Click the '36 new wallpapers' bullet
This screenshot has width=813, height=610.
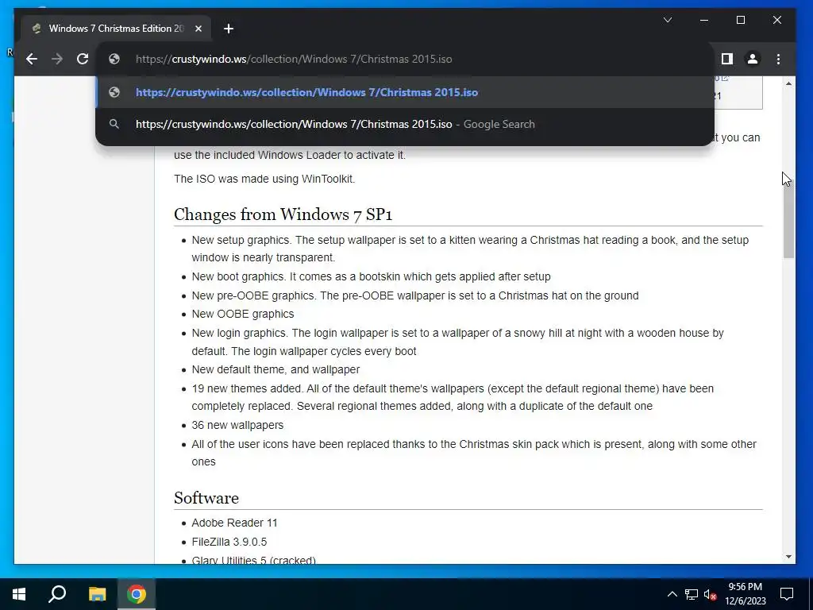click(237, 425)
